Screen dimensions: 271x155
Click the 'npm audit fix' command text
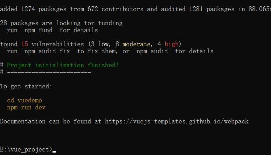point(47,51)
